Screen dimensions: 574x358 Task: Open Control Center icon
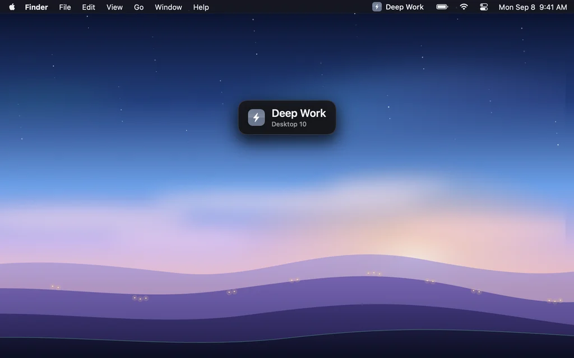(x=484, y=7)
